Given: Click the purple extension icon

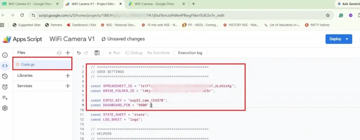Looking at the screenshot, I should click(x=351, y=15).
